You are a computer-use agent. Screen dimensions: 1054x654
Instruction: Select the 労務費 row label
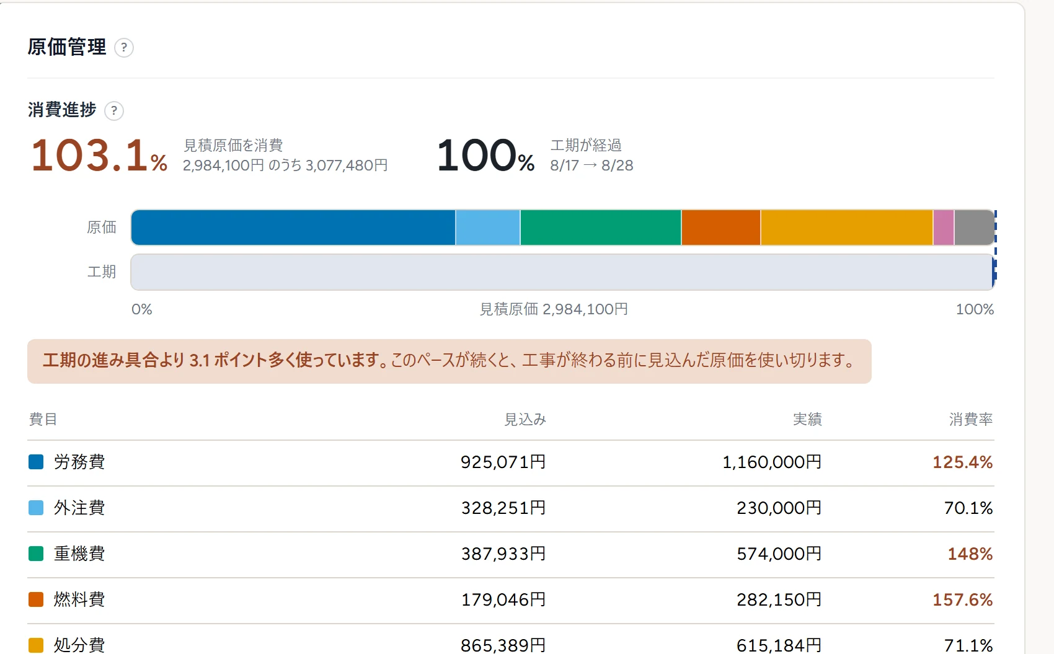(x=79, y=462)
